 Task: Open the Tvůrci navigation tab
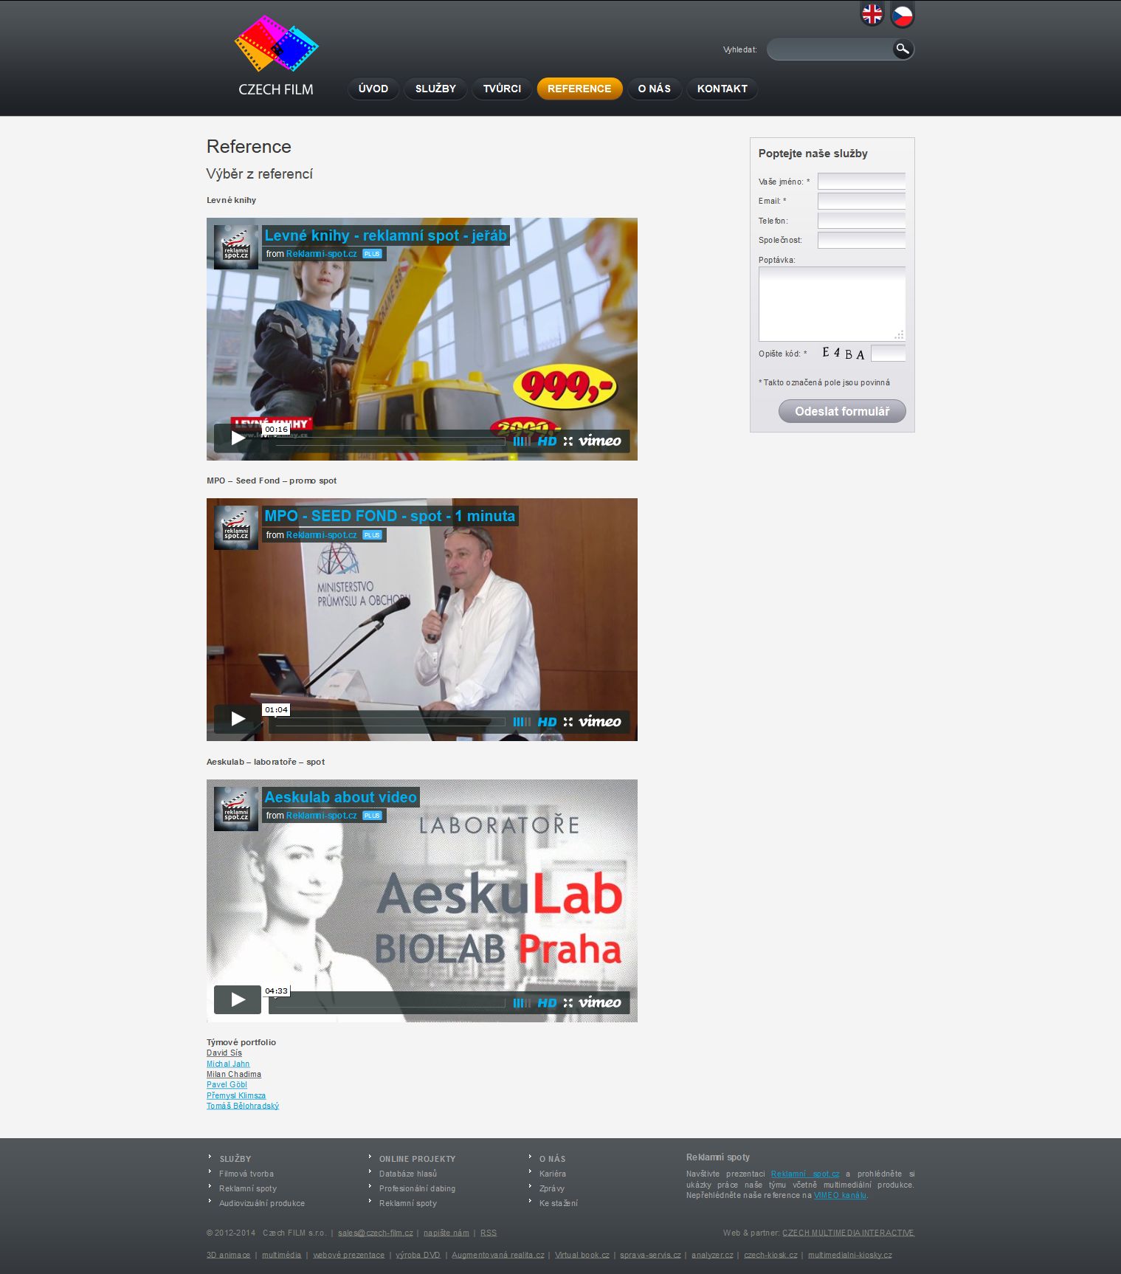(x=502, y=89)
